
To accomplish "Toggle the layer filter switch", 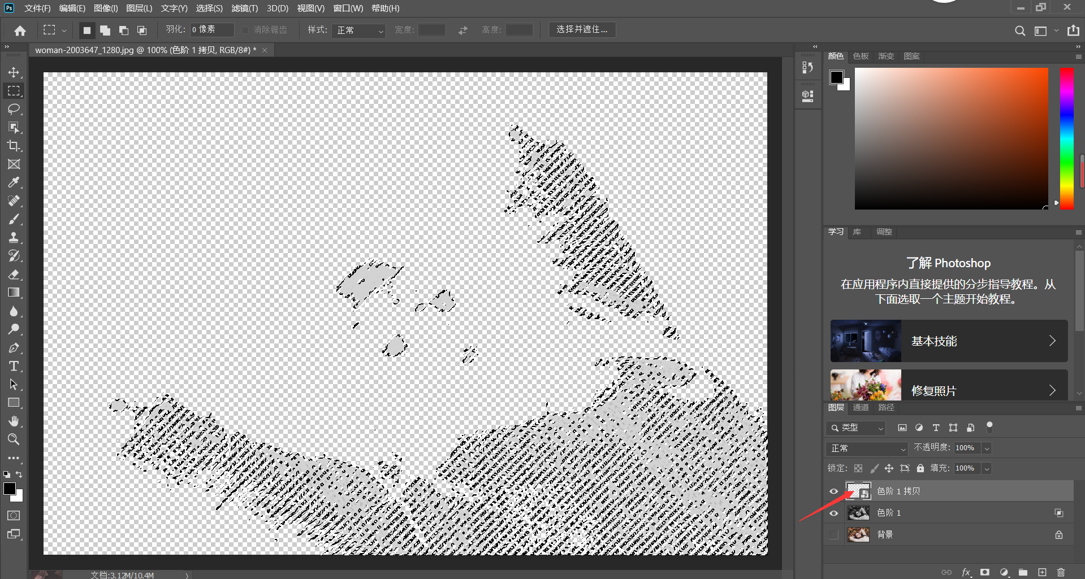I will (989, 427).
